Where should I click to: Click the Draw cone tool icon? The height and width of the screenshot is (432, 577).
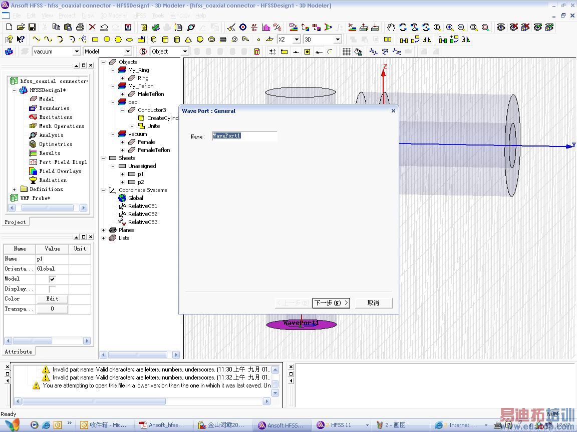188,39
